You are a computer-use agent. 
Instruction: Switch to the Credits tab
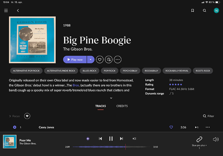122,106
